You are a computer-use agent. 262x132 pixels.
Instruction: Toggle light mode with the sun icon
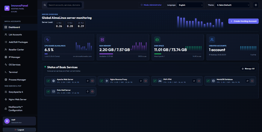[x=256, y=5]
